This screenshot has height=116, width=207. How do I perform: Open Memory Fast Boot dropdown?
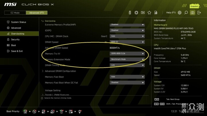point(127,77)
